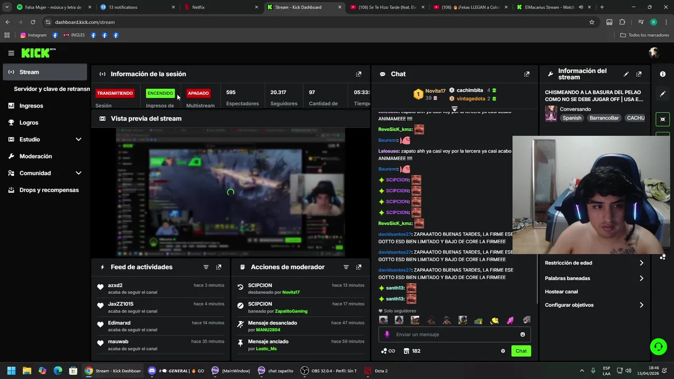Click the pencil icon in right sidebar
Viewport: 674px width, 379px height.
(662, 94)
